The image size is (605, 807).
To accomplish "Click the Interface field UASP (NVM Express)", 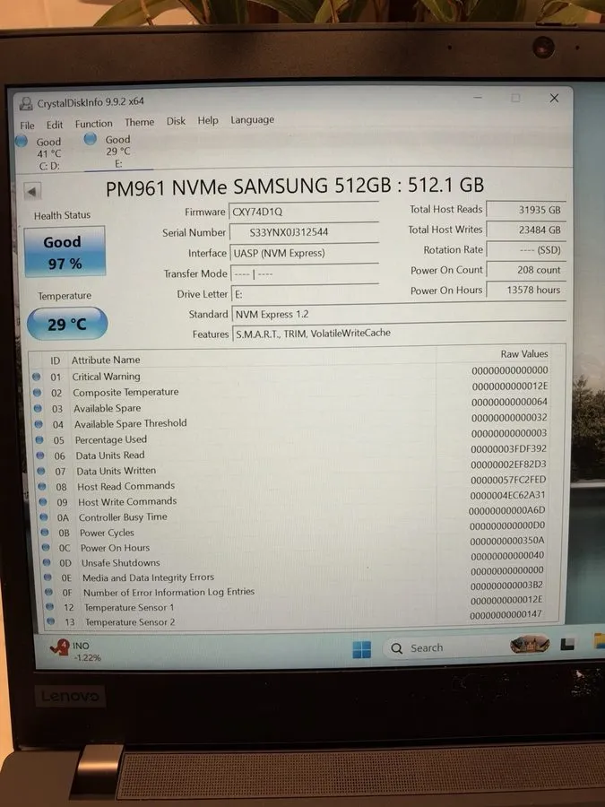I will (x=305, y=253).
